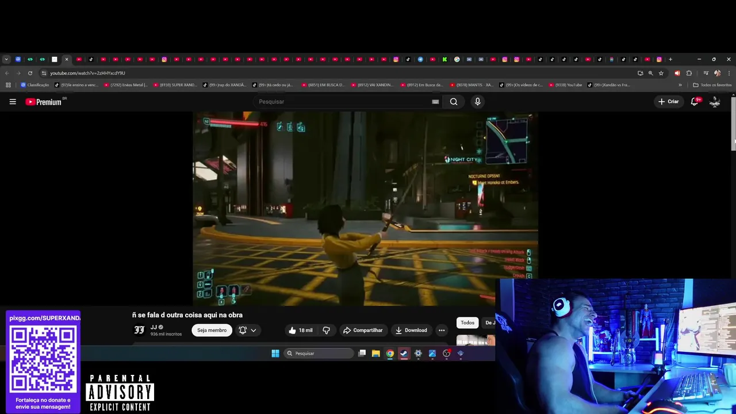Screen dimensions: 736x414
Task: Open the Chrome profile avatar
Action: coord(717,73)
